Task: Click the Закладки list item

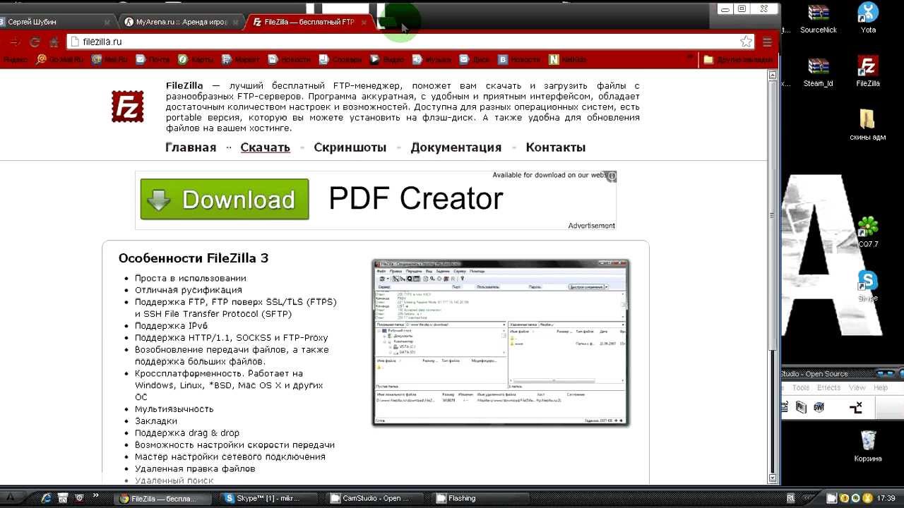Action: point(156,421)
